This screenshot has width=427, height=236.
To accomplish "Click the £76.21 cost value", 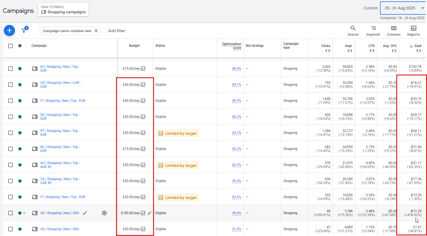I will [416, 83].
